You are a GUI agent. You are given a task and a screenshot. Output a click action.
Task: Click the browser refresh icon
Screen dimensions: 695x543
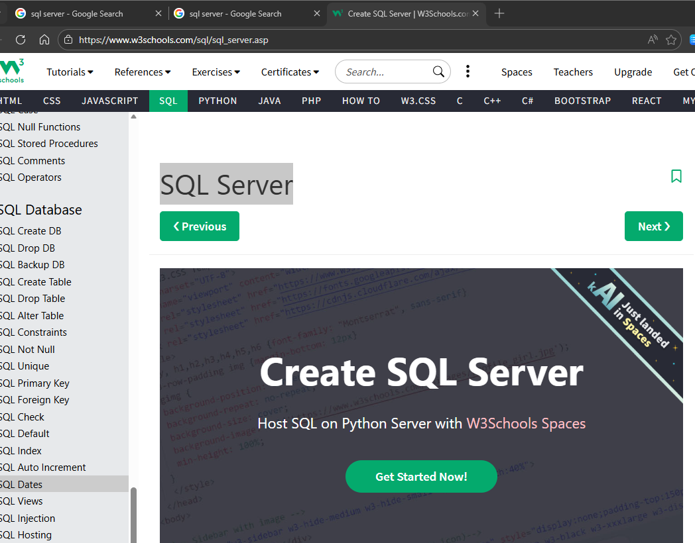point(21,40)
